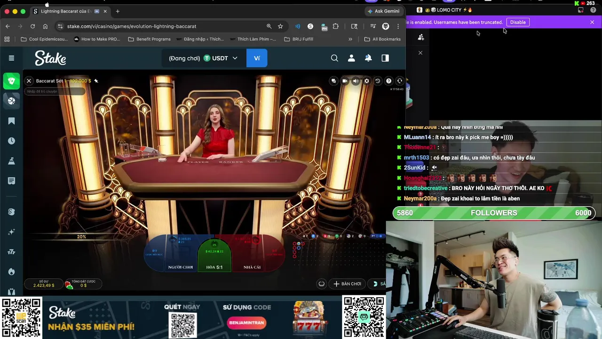Open the All Bookmarks folder
The height and width of the screenshot is (339, 602).
(382, 39)
